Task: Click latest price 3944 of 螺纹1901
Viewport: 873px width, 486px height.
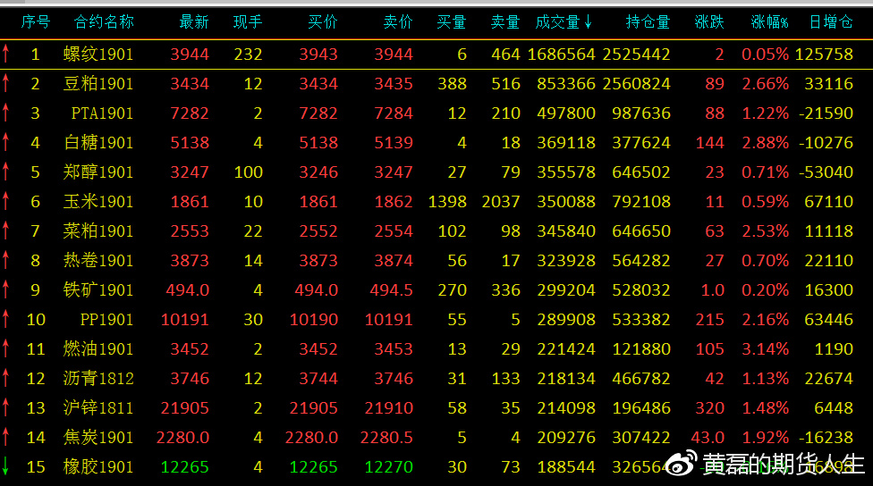Action: pyautogui.click(x=190, y=54)
